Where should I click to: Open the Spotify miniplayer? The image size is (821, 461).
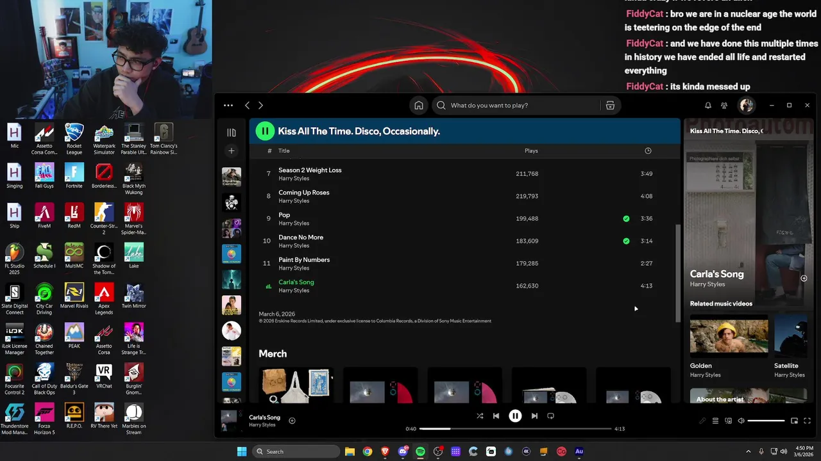(x=794, y=421)
